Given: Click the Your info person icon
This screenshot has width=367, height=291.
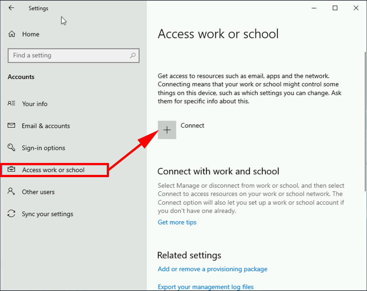Looking at the screenshot, I should click(x=11, y=103).
